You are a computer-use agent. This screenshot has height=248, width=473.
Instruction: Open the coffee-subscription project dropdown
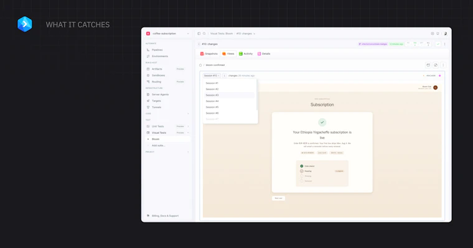(x=167, y=34)
